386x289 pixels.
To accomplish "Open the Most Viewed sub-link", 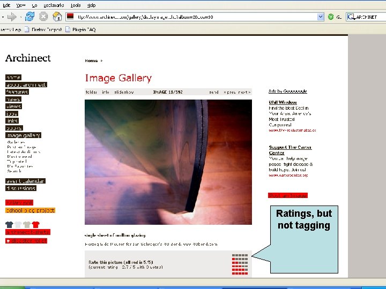I will click(19, 156).
